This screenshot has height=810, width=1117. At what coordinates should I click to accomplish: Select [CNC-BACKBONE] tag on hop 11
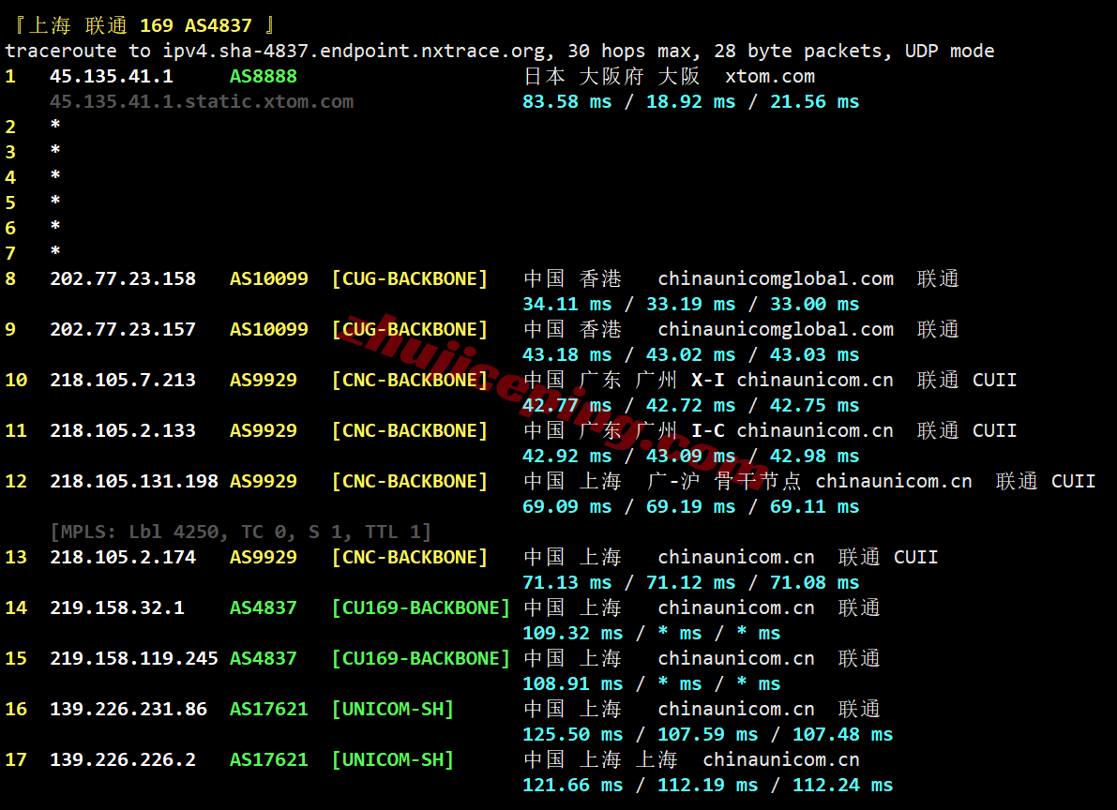(x=410, y=430)
